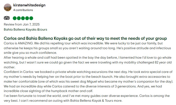Image resolution: width=176 pixels, height=105 pixels.
Task: Click the Tripadvisor owl logo icon
Action: coord(7,18)
